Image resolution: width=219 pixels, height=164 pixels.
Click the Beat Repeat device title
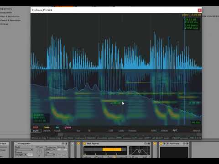point(93,143)
